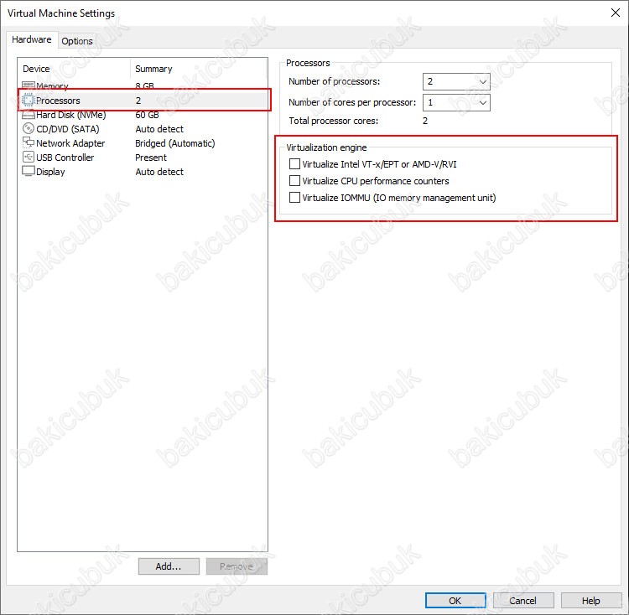Click the Processors summary value 2

[x=138, y=101]
